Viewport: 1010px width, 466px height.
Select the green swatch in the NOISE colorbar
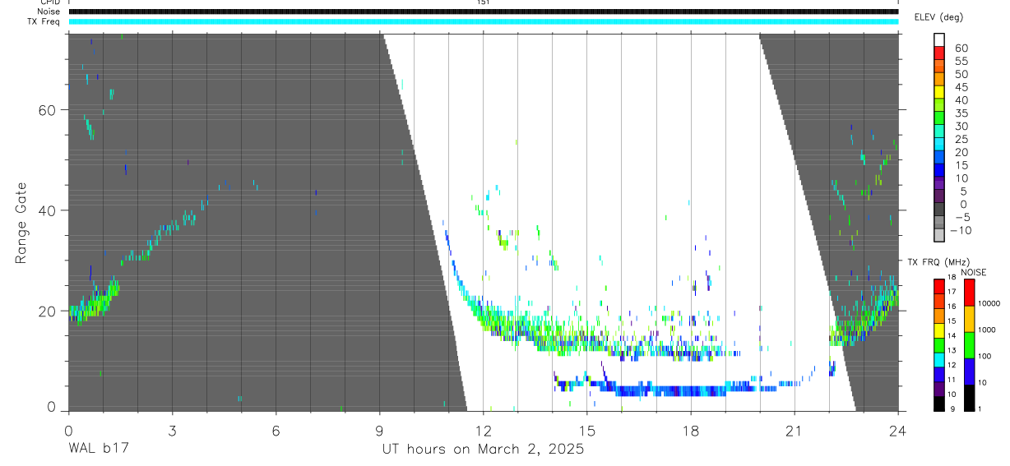(x=970, y=345)
